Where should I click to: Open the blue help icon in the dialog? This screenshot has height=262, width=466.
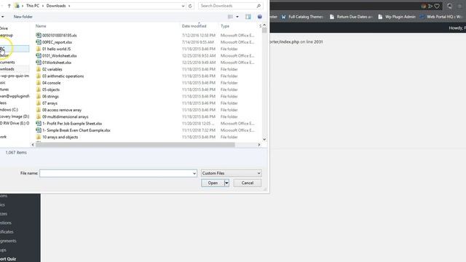(259, 17)
